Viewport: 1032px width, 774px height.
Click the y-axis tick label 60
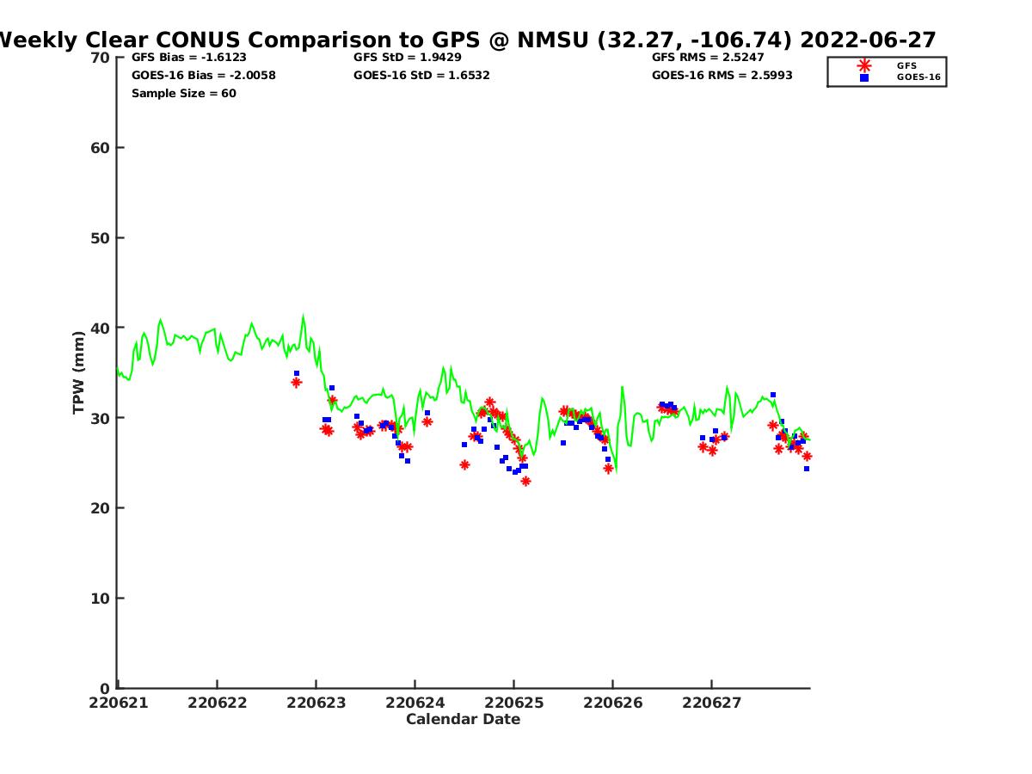pos(101,148)
